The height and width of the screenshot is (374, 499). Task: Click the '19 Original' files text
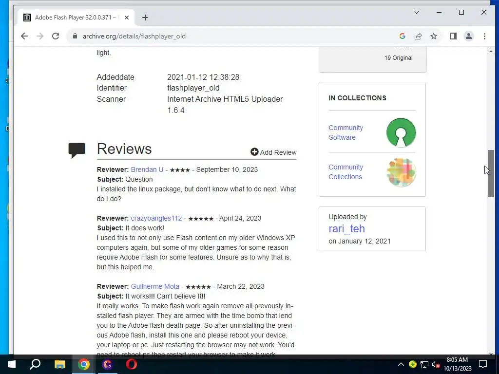coord(398,58)
